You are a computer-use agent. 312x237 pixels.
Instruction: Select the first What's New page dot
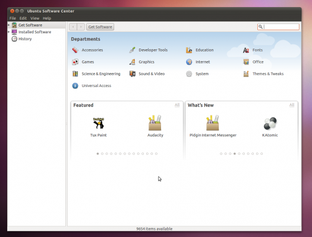tap(221, 153)
